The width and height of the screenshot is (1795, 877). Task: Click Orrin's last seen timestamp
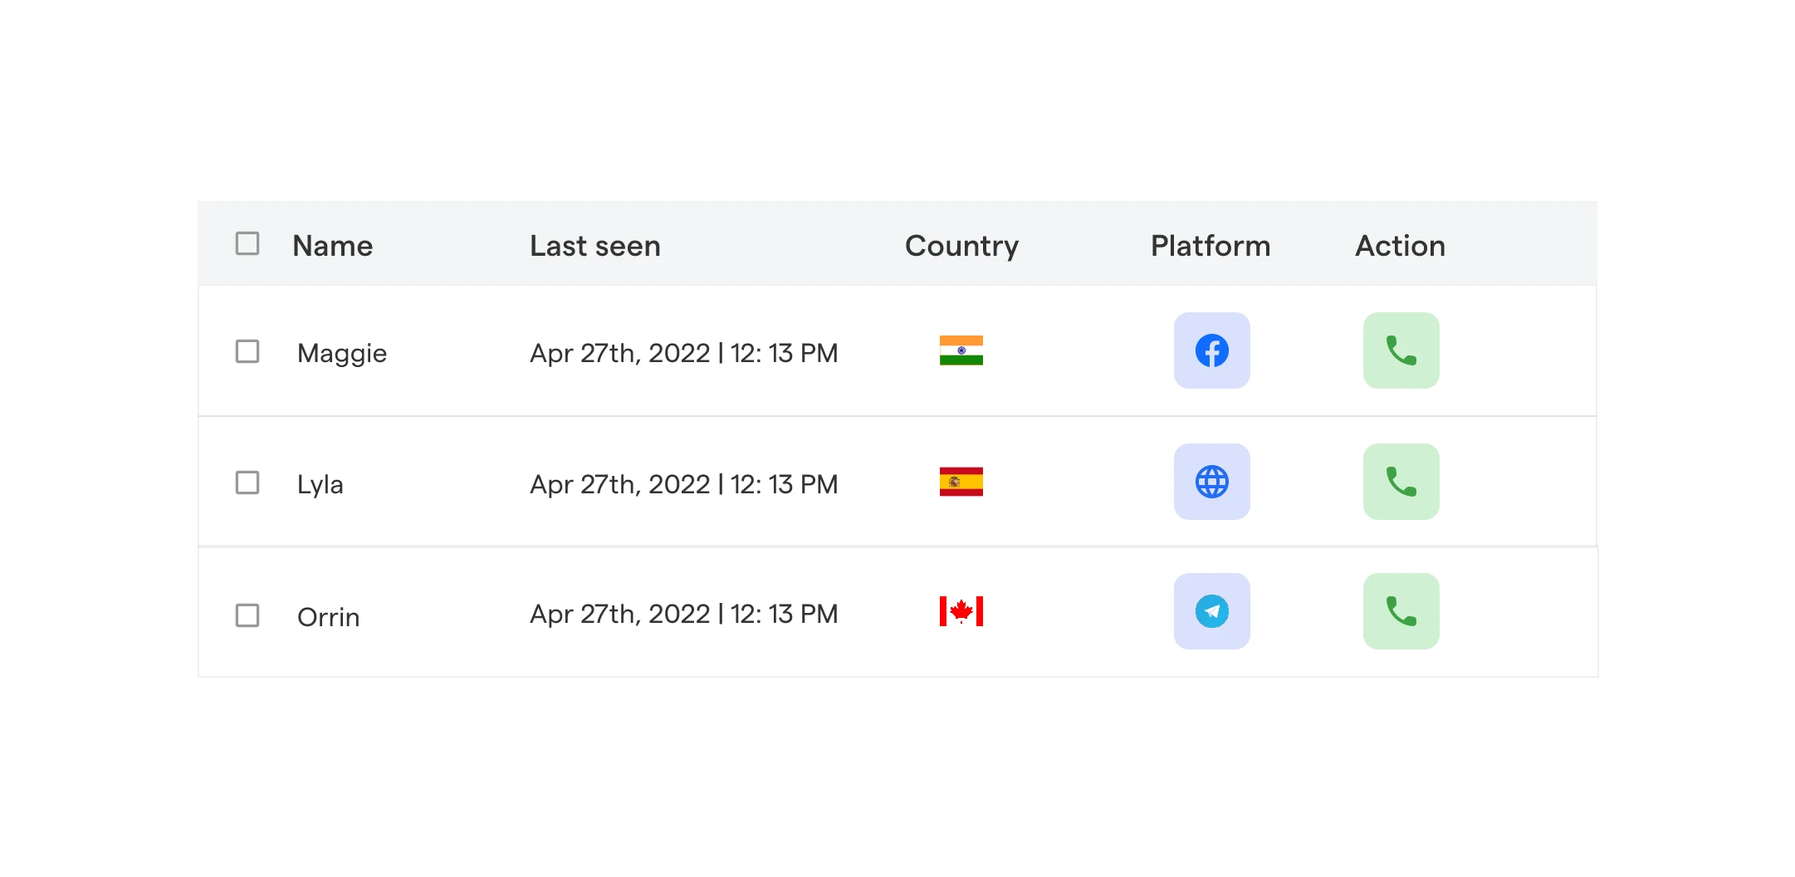tap(683, 614)
